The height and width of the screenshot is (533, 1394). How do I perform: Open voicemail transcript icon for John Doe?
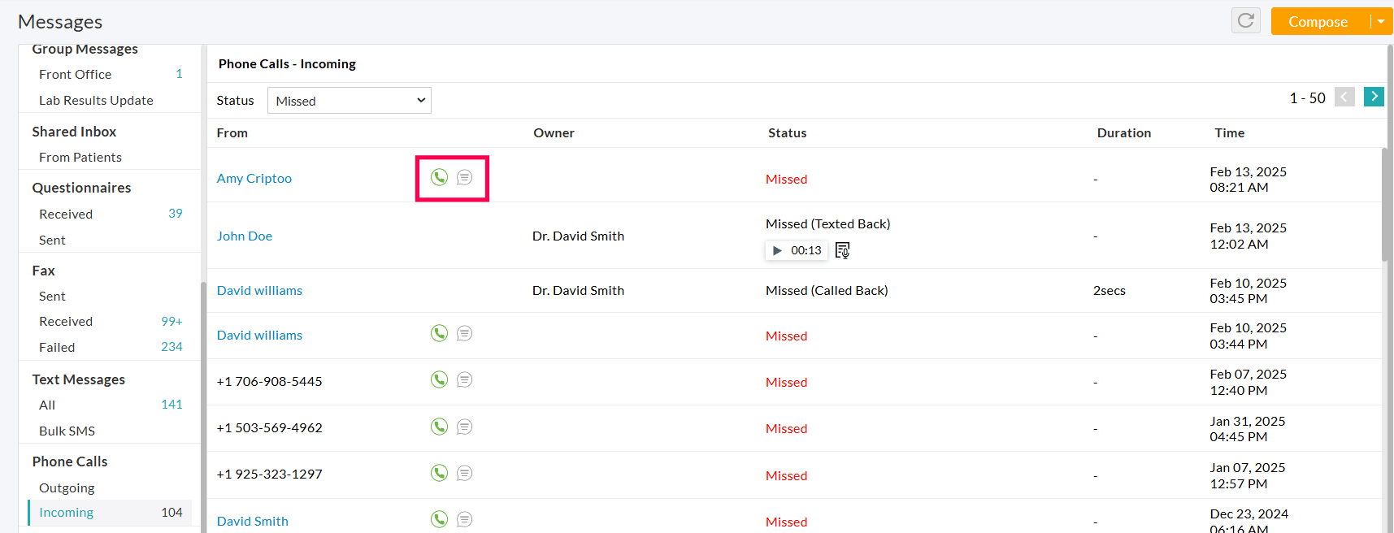tap(842, 250)
